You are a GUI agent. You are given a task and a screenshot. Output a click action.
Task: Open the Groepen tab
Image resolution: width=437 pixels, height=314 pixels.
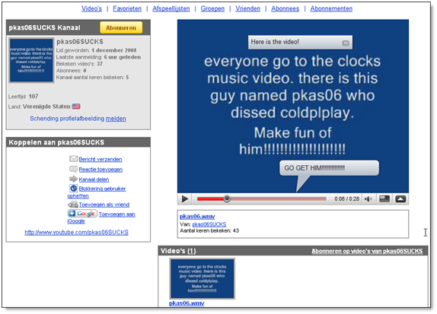point(212,8)
